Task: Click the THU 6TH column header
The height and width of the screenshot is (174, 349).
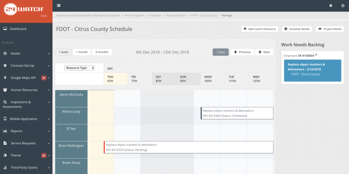Action: point(116,79)
